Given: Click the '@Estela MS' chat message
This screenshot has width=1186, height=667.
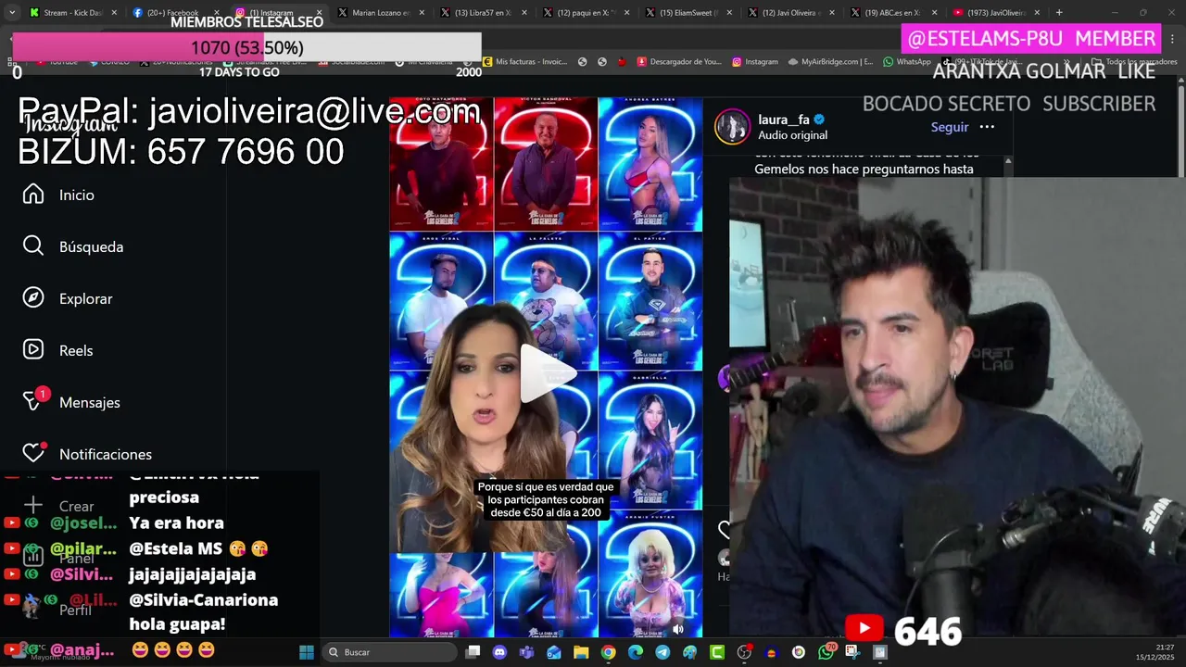Looking at the screenshot, I should pos(198,548).
